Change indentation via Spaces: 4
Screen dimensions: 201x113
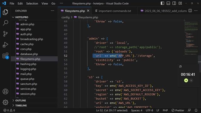[137, 110]
